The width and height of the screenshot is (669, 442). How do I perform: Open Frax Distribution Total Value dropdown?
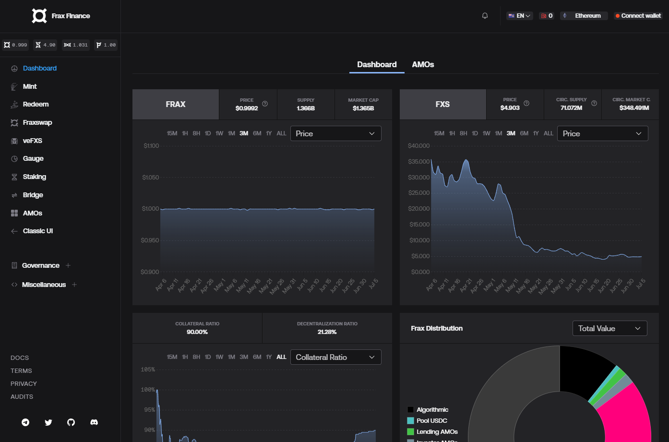pyautogui.click(x=610, y=328)
